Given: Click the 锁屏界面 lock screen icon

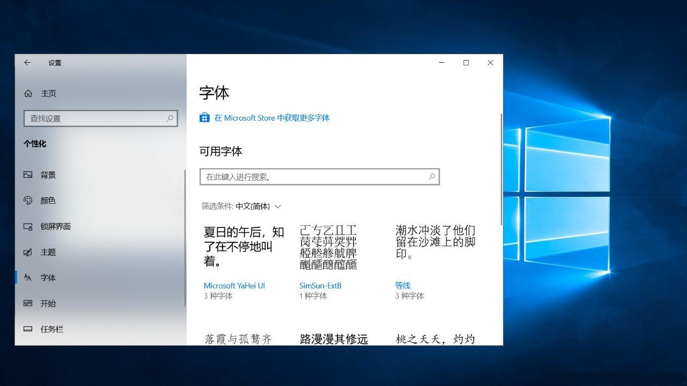Looking at the screenshot, I should pyautogui.click(x=28, y=227).
